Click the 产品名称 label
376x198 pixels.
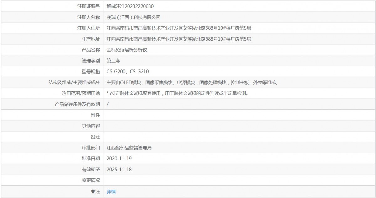pyautogui.click(x=91, y=50)
